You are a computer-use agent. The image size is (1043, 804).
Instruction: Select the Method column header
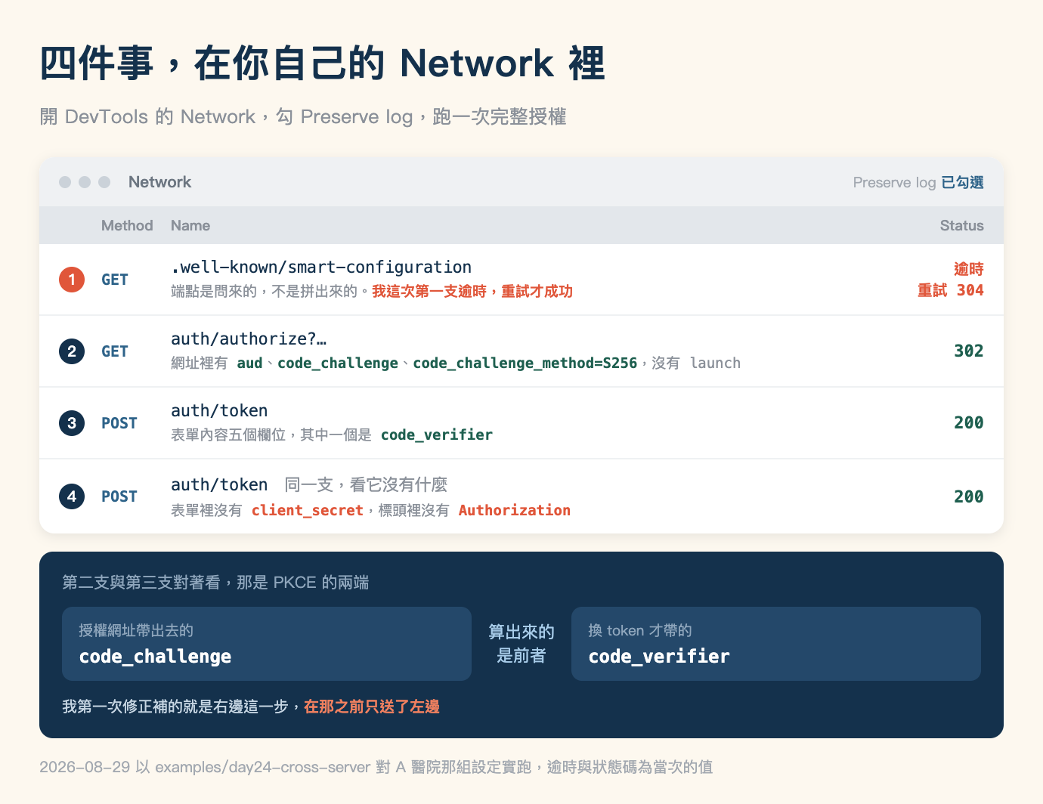pyautogui.click(x=127, y=225)
